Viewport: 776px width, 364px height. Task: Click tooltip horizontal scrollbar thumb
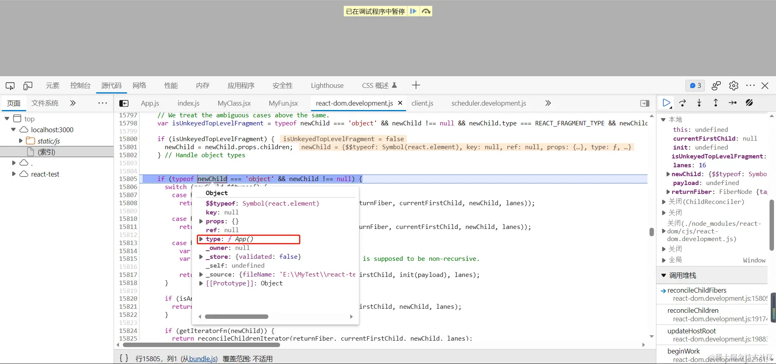[236, 316]
